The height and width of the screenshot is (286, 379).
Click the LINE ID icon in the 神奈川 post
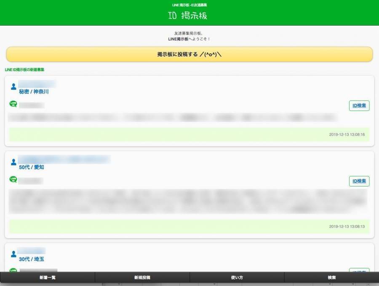click(x=13, y=104)
